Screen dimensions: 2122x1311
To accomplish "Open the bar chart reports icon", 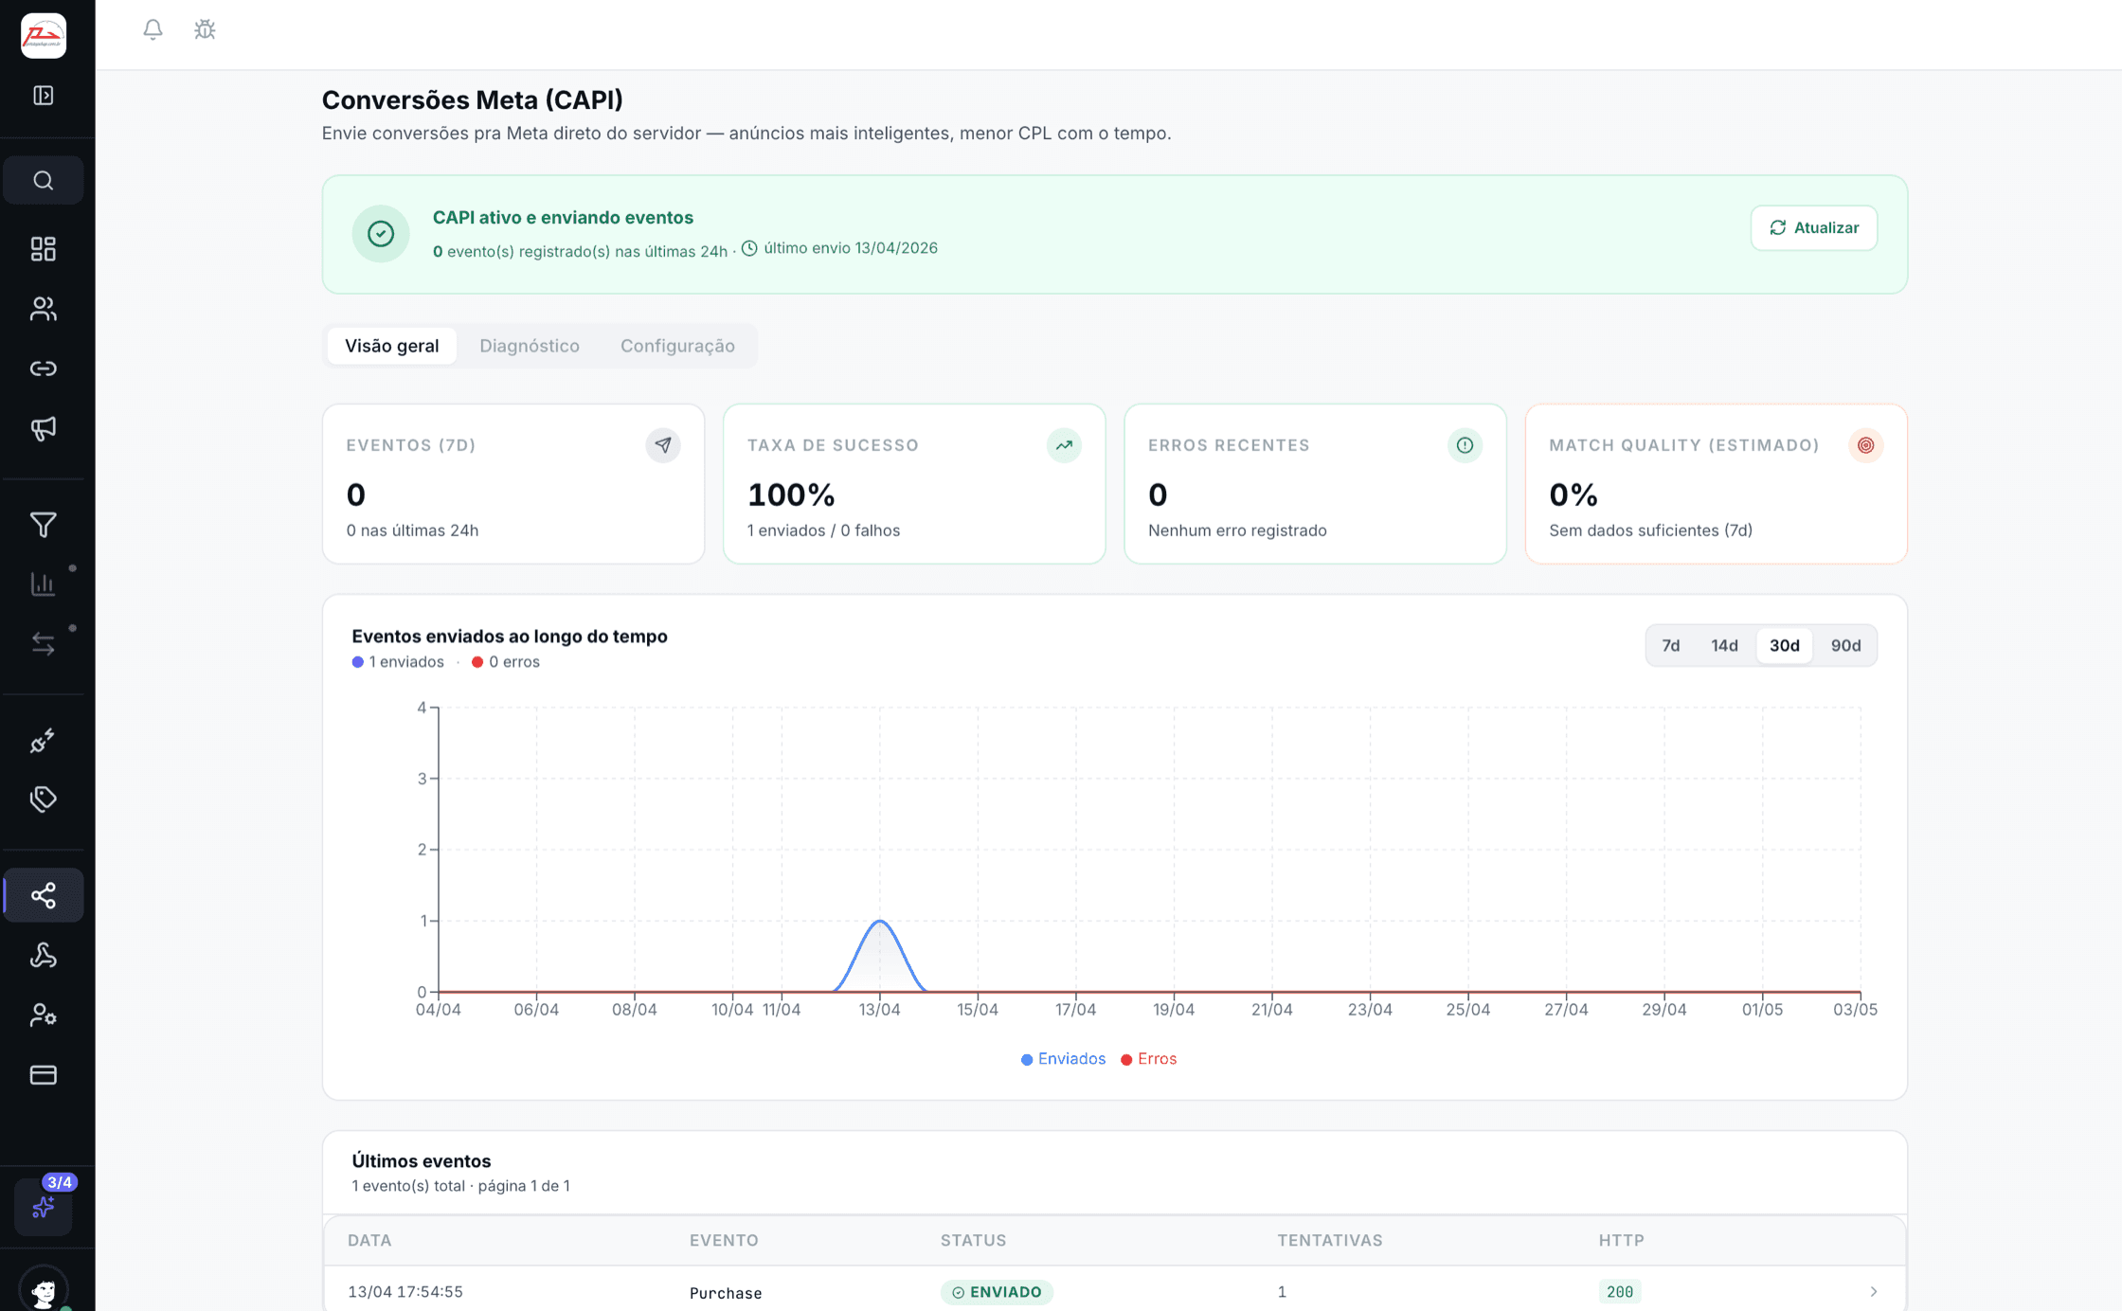I will [44, 584].
